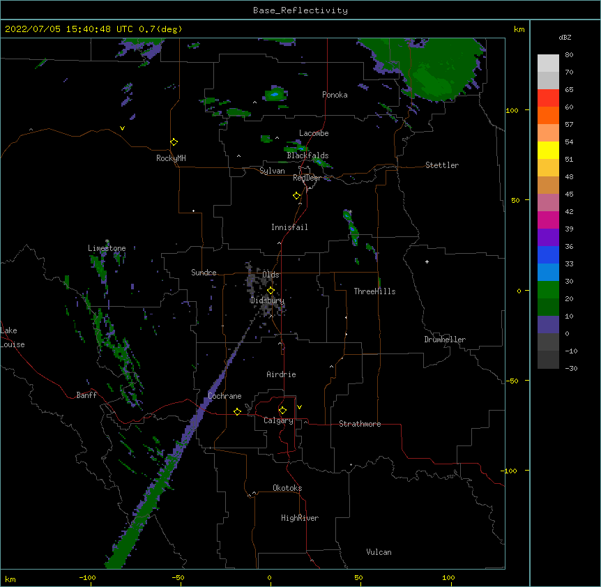Screen dimensions: 601x587
Task: Click the Calgary city label
Action: tap(278, 420)
